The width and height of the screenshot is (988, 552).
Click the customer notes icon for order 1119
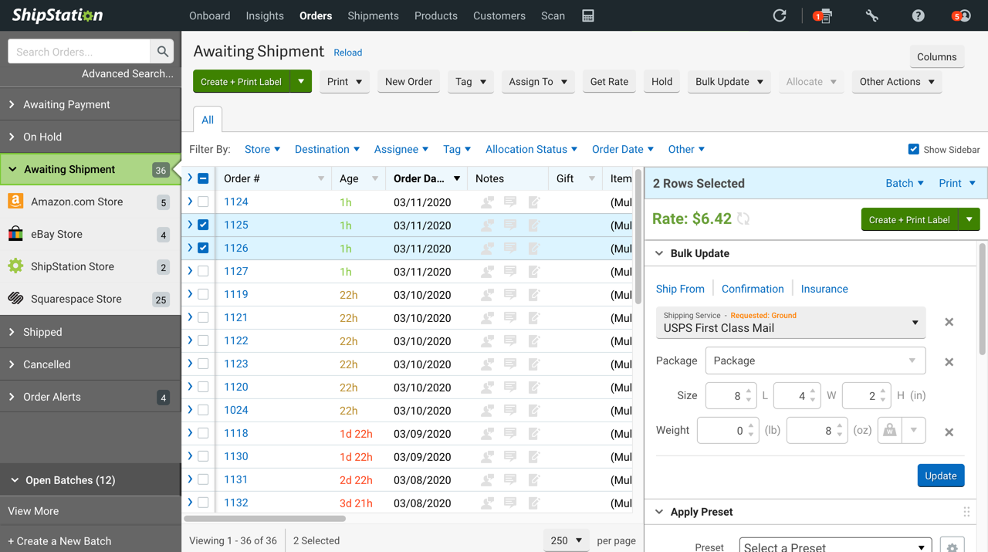click(x=487, y=295)
